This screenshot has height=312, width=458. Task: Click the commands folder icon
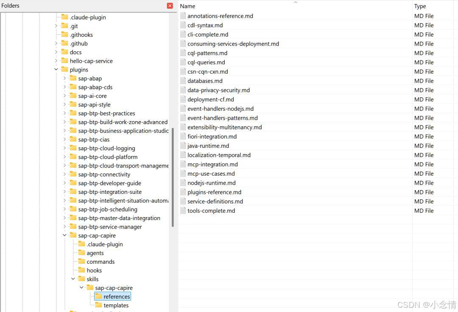81,262
